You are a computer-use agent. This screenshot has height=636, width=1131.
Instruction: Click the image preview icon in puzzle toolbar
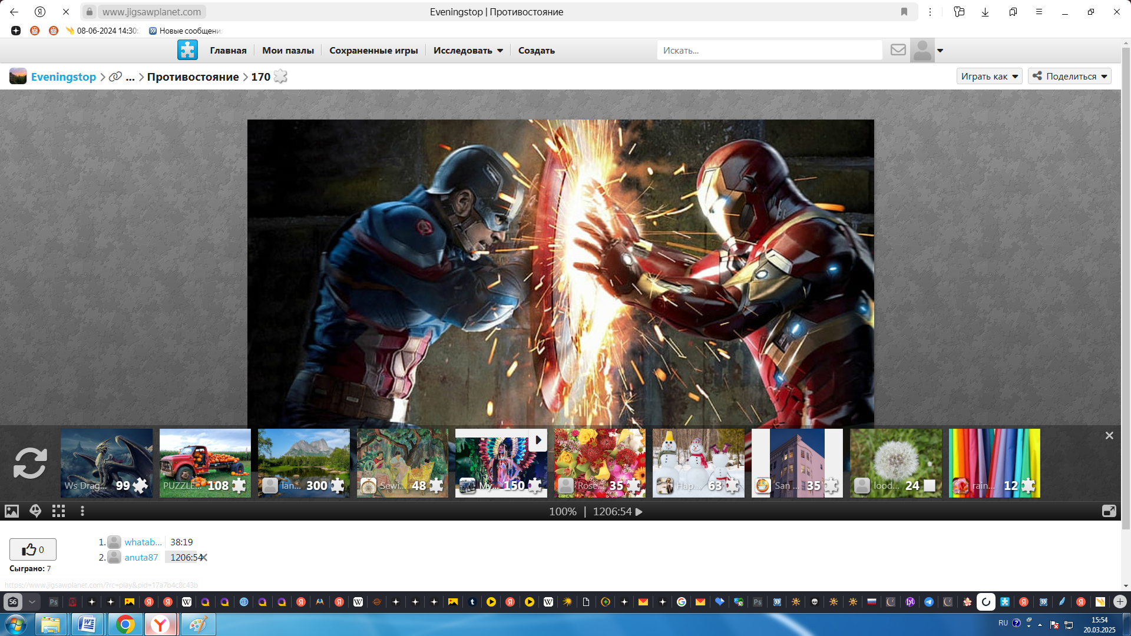pos(12,511)
